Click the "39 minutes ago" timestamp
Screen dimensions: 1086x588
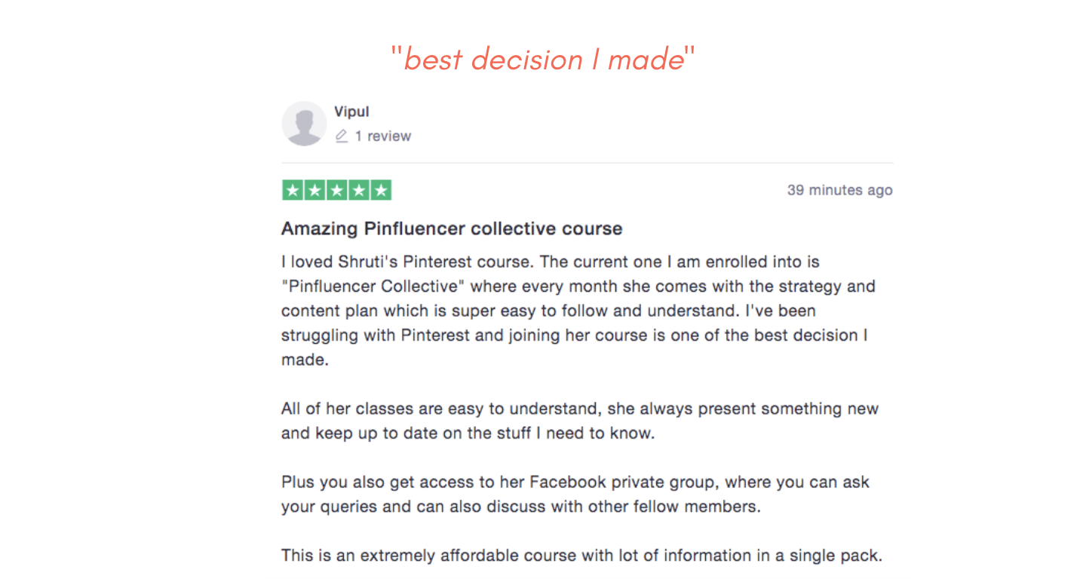point(840,190)
